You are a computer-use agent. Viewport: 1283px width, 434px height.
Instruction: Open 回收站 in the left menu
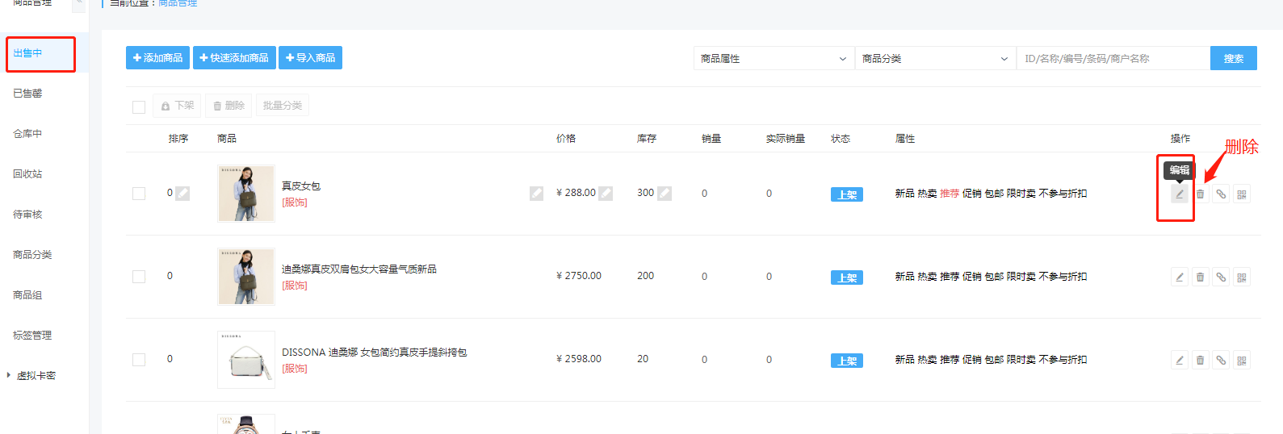pyautogui.click(x=27, y=174)
